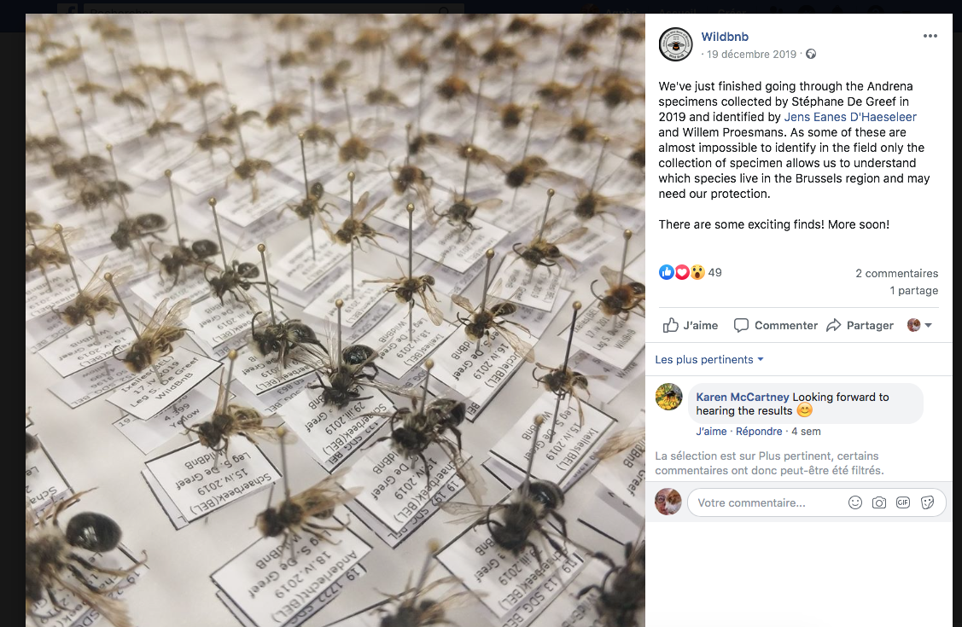The width and height of the screenshot is (962, 627).
Task: Post a GIF with the GIF icon
Action: tap(902, 502)
